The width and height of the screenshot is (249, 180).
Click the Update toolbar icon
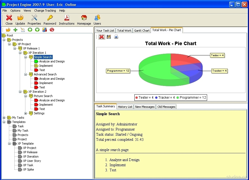click(x=20, y=18)
